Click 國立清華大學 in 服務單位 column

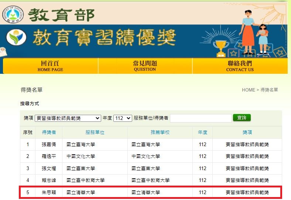point(81,192)
